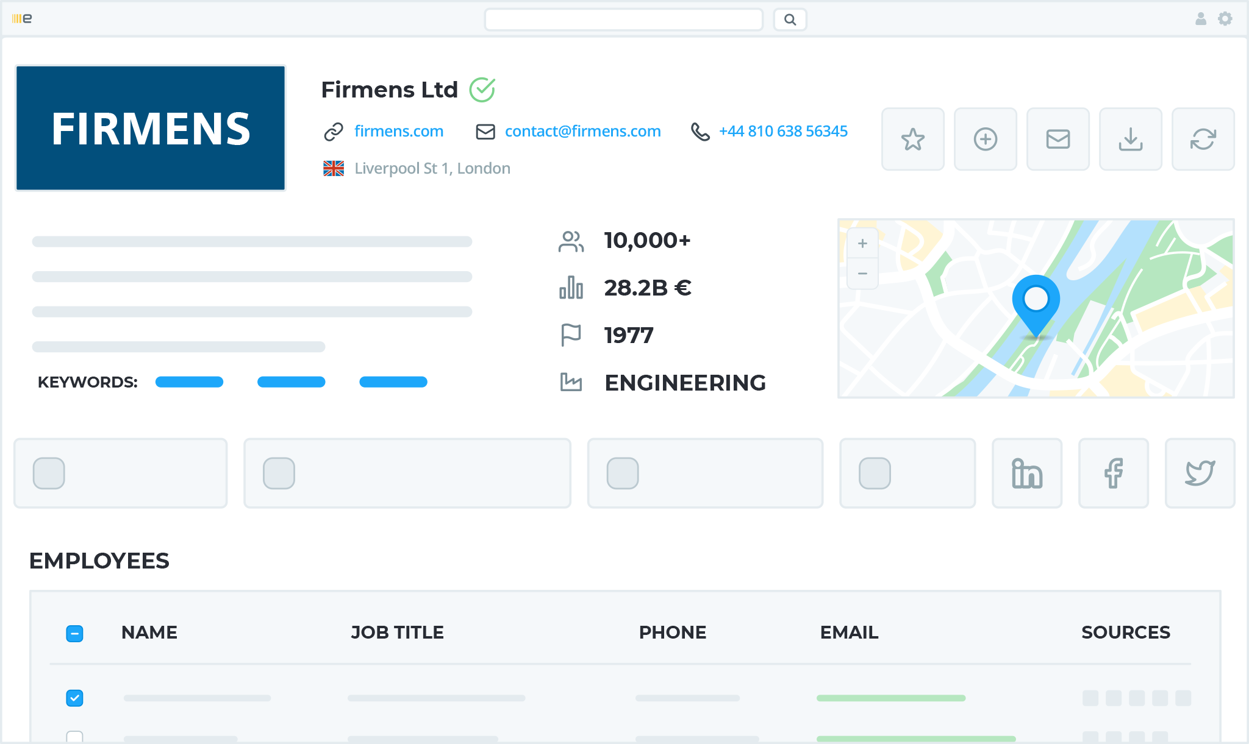Click the download button

(x=1131, y=139)
